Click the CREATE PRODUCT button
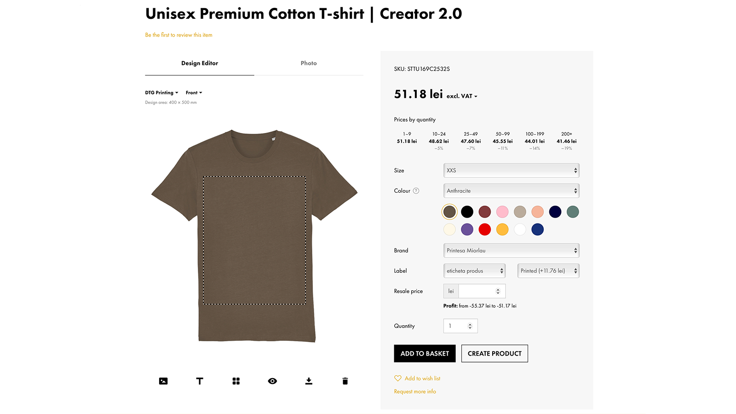 coord(494,353)
